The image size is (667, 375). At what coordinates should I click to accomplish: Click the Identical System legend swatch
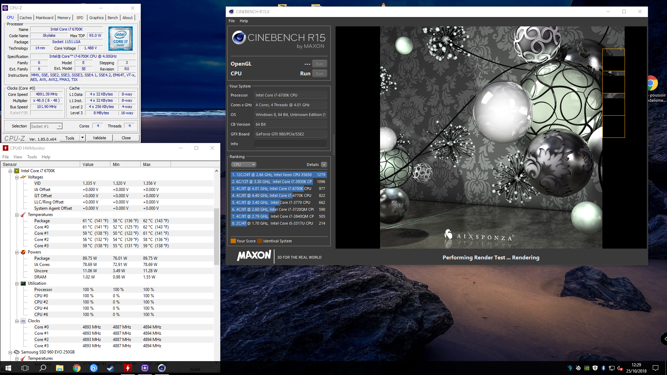[260, 241]
